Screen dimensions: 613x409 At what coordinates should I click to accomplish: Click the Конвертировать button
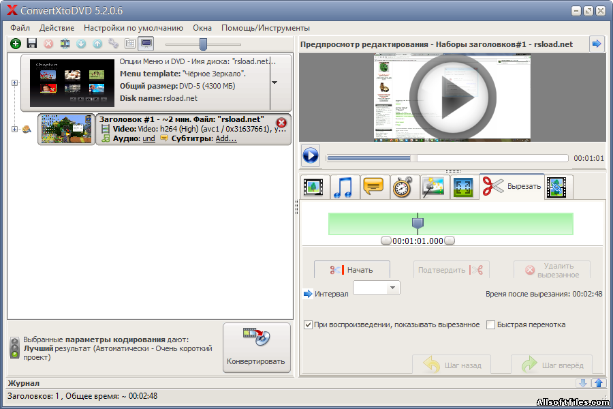click(257, 348)
